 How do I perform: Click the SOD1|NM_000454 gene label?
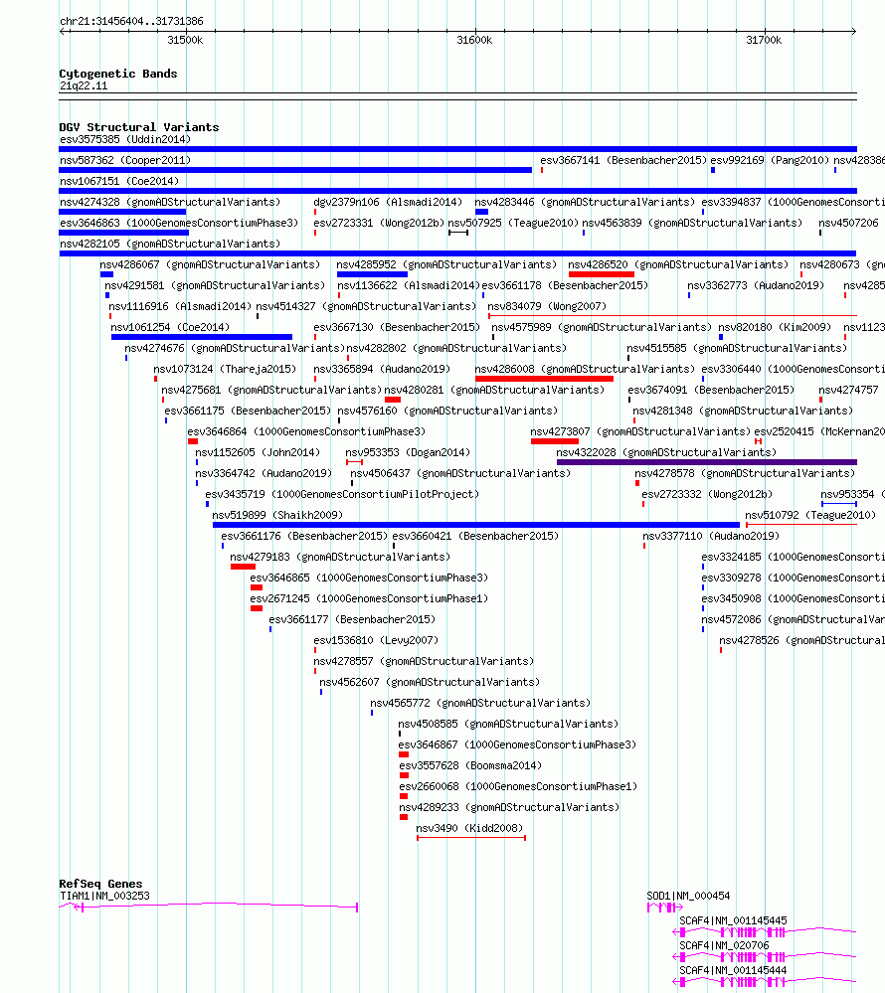[x=688, y=896]
